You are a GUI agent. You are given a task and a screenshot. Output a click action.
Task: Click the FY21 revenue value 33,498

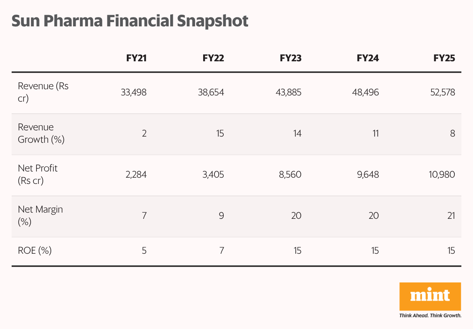[x=134, y=92]
